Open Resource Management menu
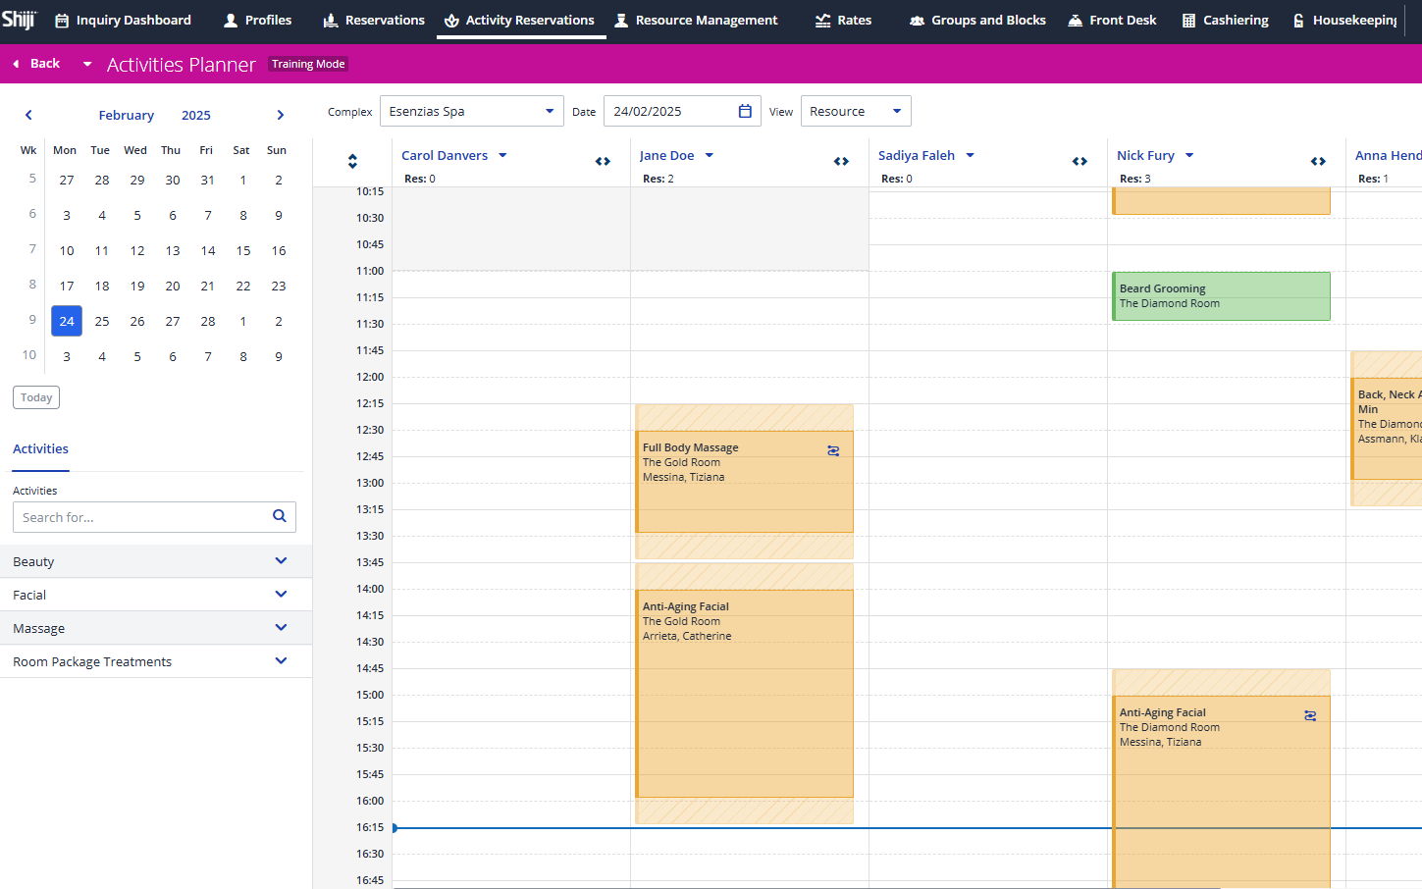Screen dimensions: 1422x889 click(696, 20)
